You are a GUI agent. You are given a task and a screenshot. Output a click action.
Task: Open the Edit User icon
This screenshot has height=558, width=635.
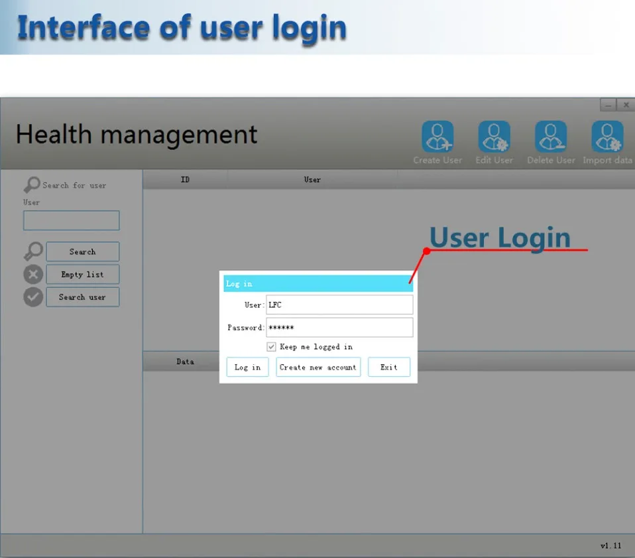click(494, 137)
